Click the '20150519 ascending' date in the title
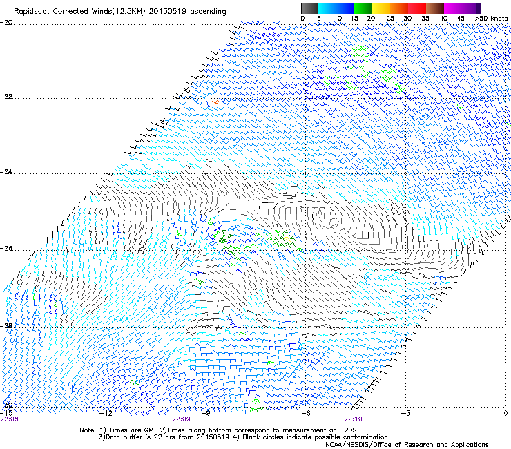This screenshot has height=449, width=511. click(187, 12)
